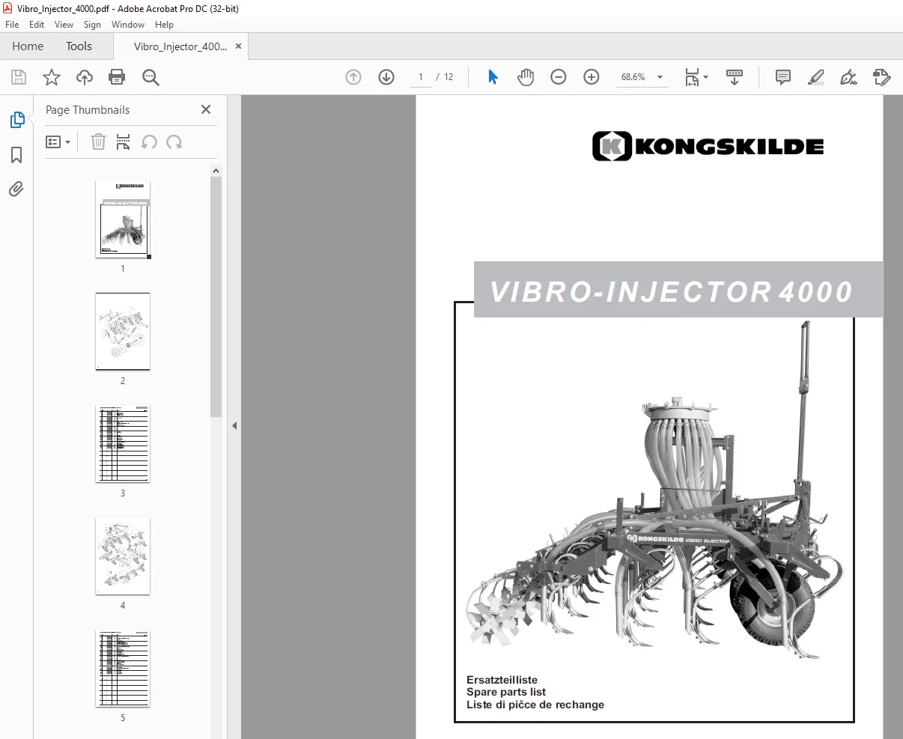Go to previous page arrow
The width and height of the screenshot is (903, 739).
(353, 77)
